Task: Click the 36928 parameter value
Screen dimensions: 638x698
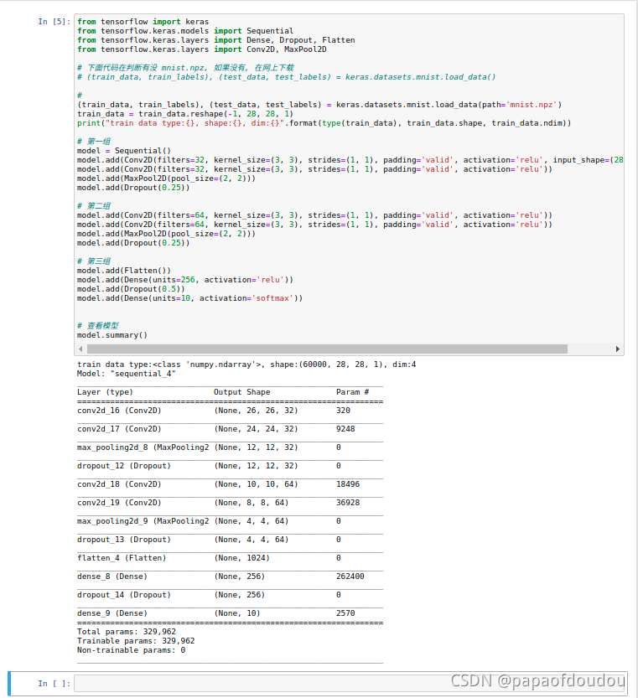Action: click(348, 503)
